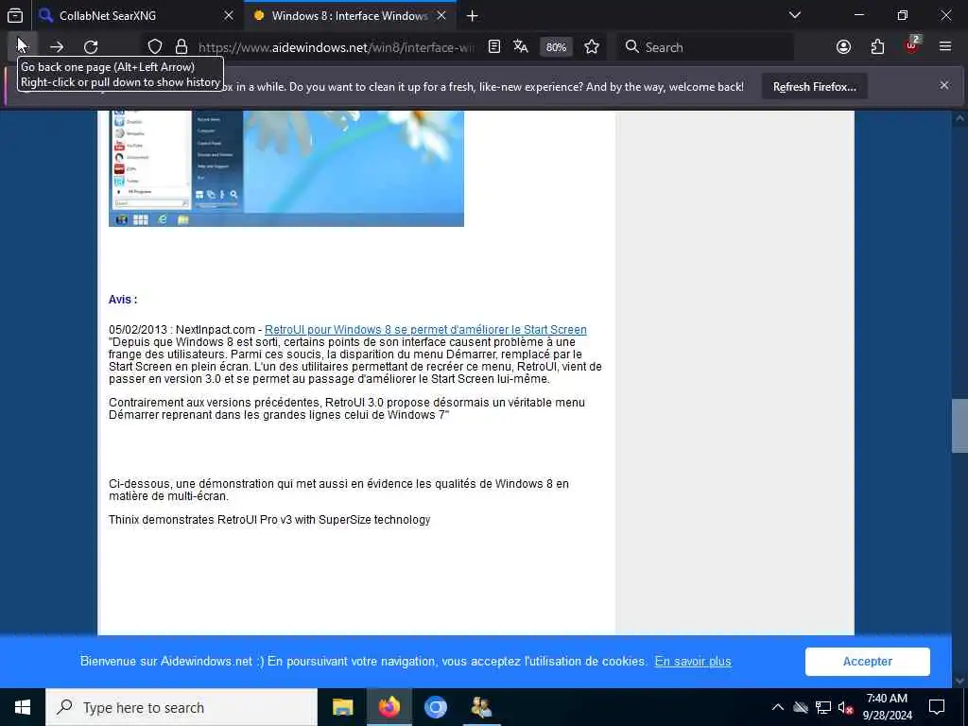Reset the 80% zoom level
This screenshot has width=968, height=726.
[556, 47]
